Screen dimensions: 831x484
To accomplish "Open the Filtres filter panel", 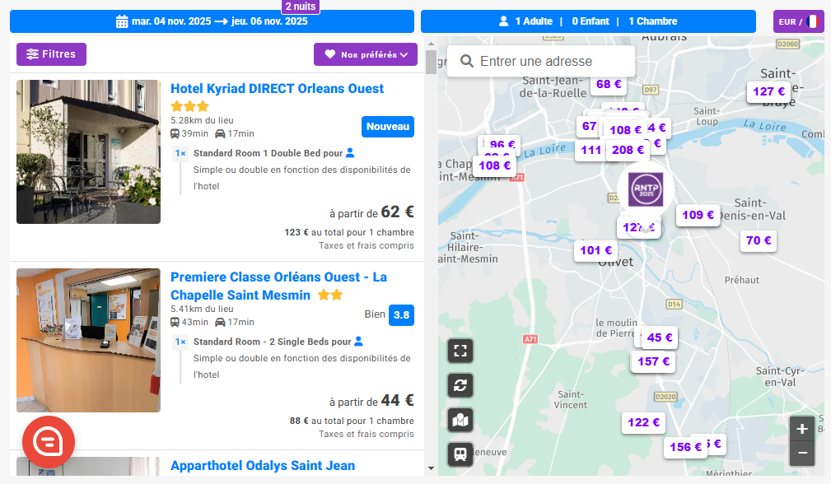I will pos(51,54).
